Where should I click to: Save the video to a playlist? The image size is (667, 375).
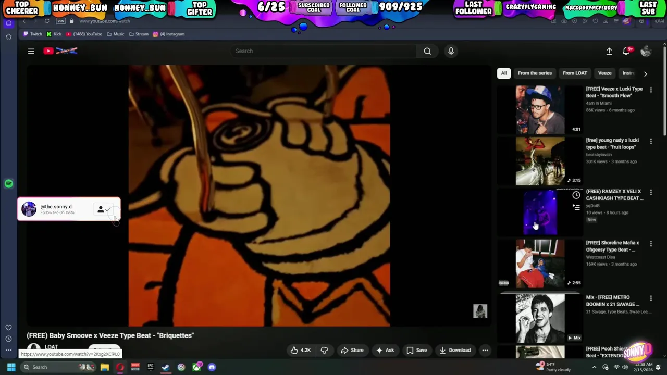pyautogui.click(x=416, y=350)
